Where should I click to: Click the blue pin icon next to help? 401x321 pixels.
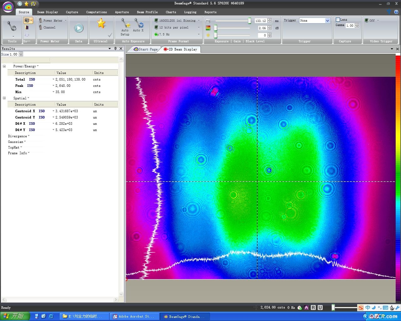point(389,12)
